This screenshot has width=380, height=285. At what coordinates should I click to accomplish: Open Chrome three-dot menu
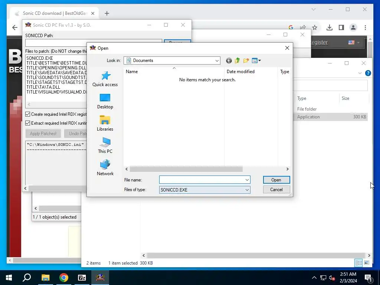[x=365, y=27]
